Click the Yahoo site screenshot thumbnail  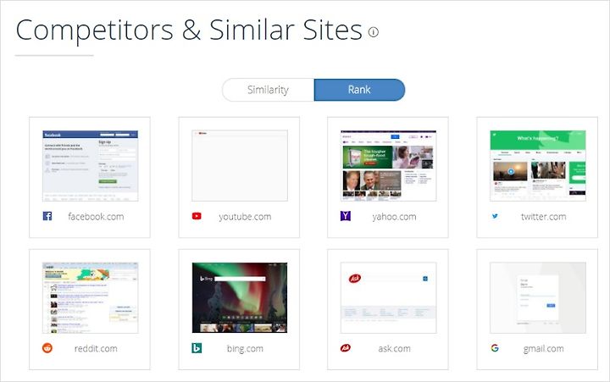point(389,166)
